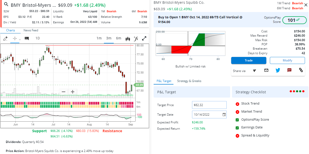Click the Support level $64.51 (-6.63%)

click(x=61, y=136)
